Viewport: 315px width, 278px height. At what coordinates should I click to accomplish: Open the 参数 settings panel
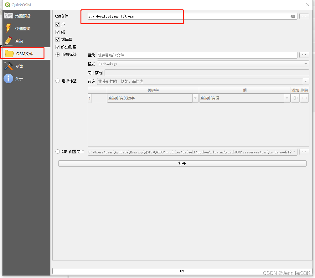[19, 66]
